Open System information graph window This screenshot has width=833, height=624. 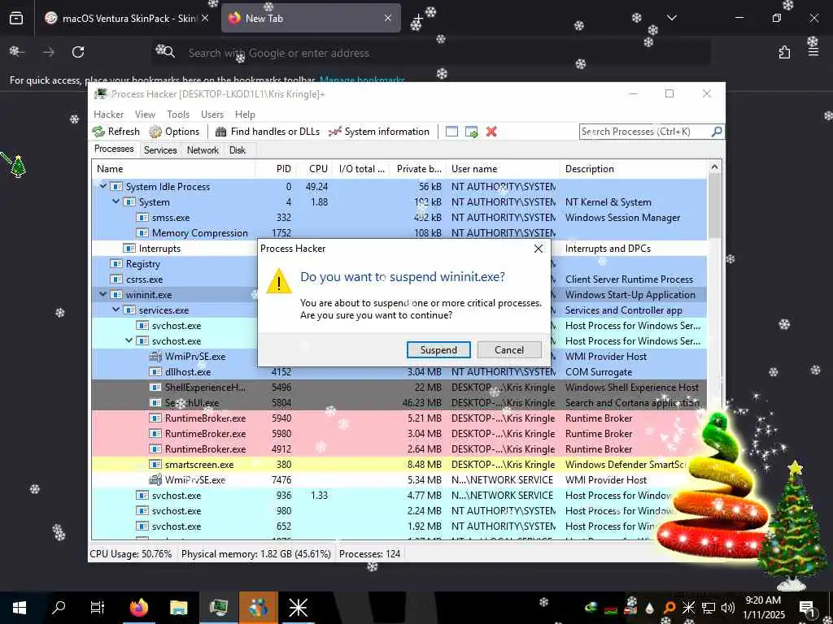379,132
